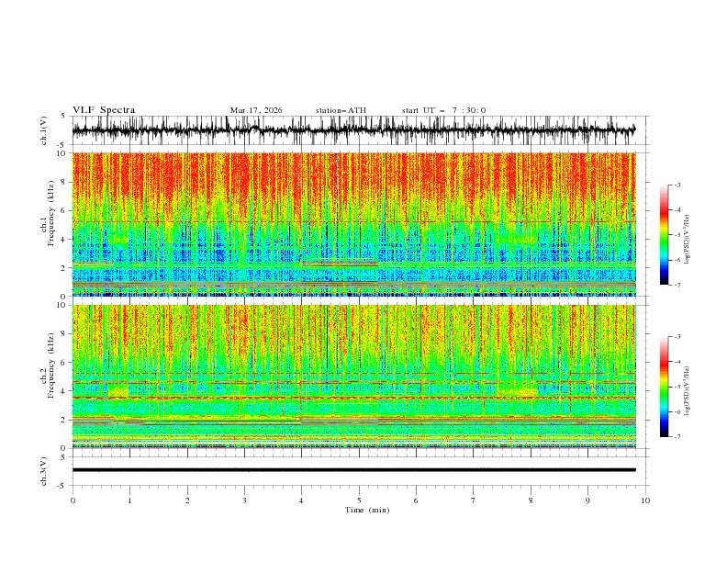Click the time axis tick label "10"
This screenshot has width=727, height=562.
[645, 500]
